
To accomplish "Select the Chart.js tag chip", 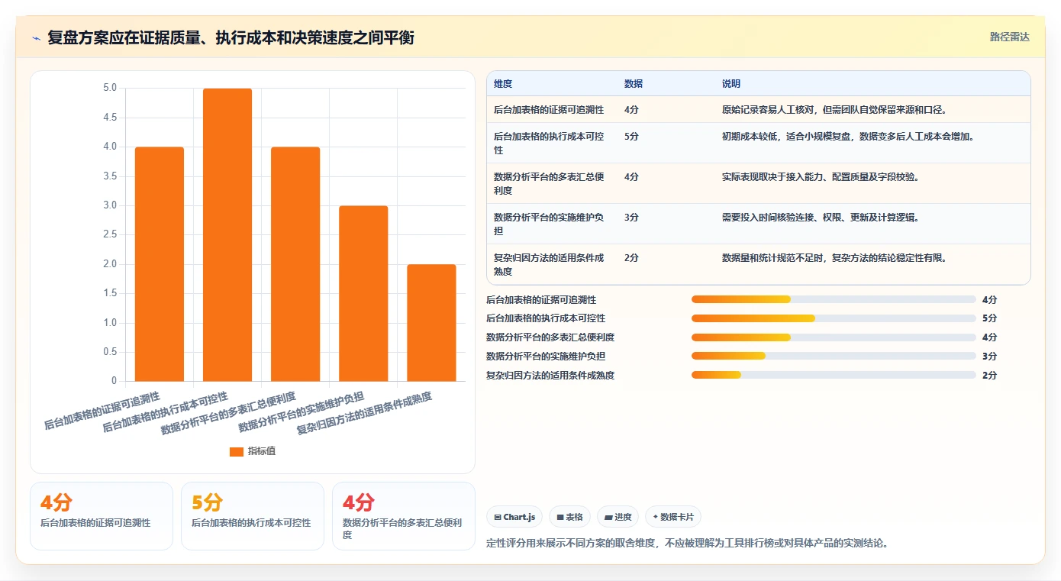I will coord(514,517).
